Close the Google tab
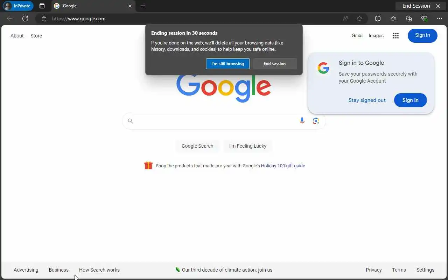 [x=130, y=6]
